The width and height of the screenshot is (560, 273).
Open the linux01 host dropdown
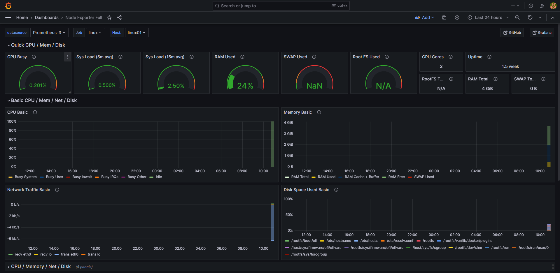[x=137, y=33]
